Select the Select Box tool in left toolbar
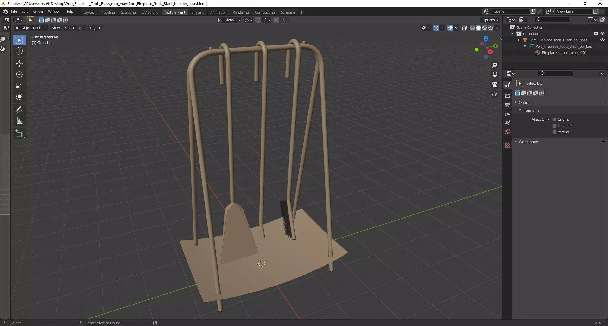 pos(19,40)
